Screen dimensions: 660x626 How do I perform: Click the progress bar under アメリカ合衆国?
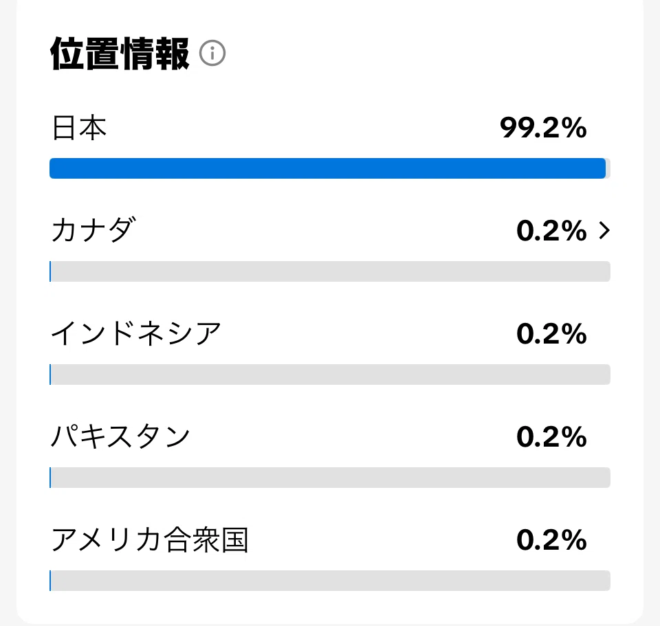330,581
